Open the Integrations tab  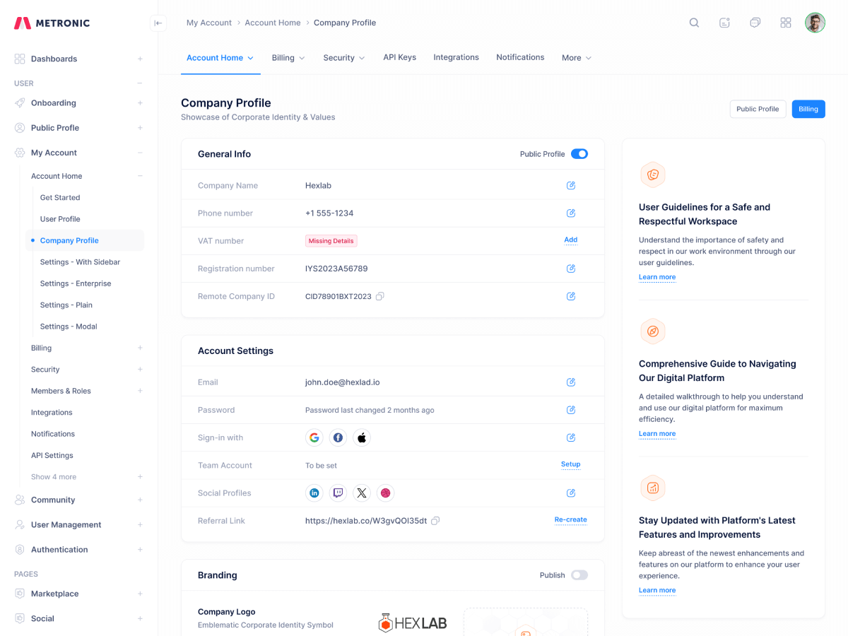point(456,57)
